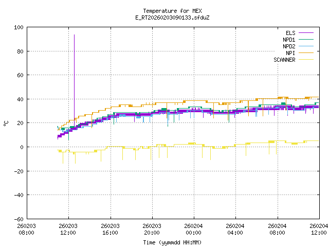
Task: Click the 260203 16:00 time tick label
Action: 110,228
